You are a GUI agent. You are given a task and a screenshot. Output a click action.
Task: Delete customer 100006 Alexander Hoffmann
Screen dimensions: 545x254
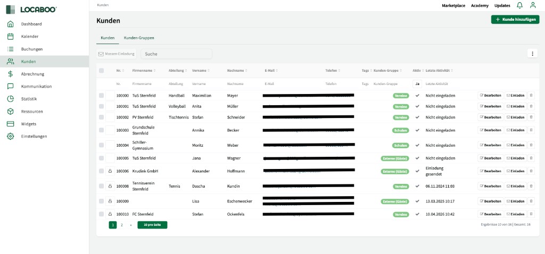(531, 171)
